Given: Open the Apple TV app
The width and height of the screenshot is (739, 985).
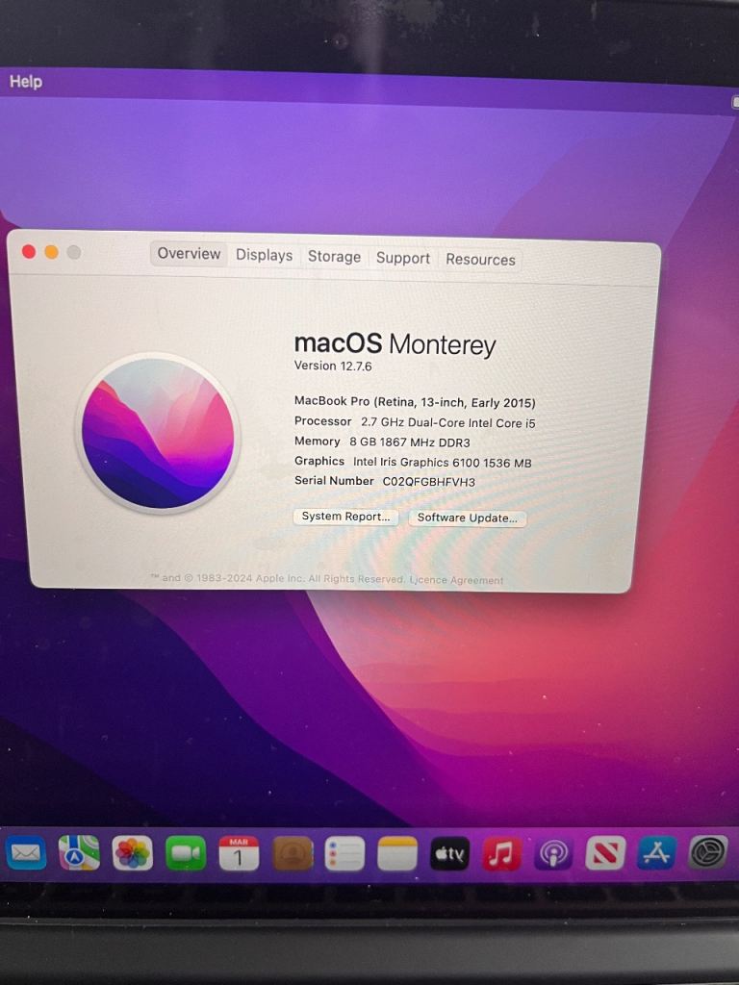Looking at the screenshot, I should [x=449, y=853].
